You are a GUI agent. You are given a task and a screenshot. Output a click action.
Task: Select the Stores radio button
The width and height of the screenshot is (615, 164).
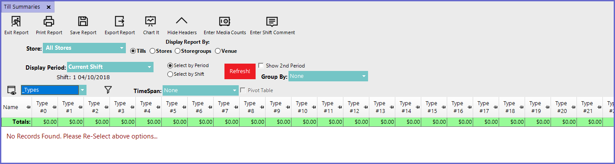[x=152, y=51]
